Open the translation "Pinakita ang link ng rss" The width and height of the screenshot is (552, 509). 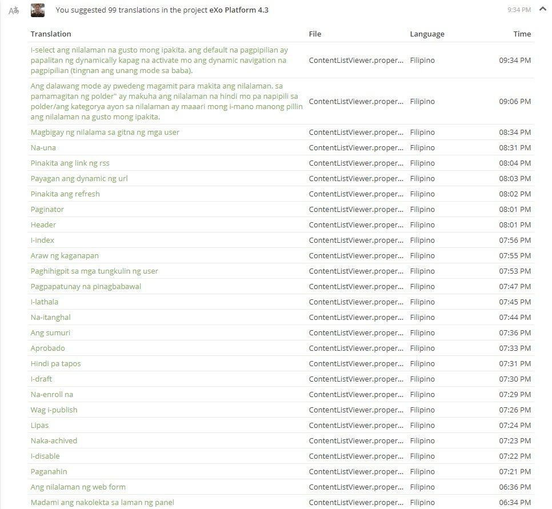pos(70,163)
